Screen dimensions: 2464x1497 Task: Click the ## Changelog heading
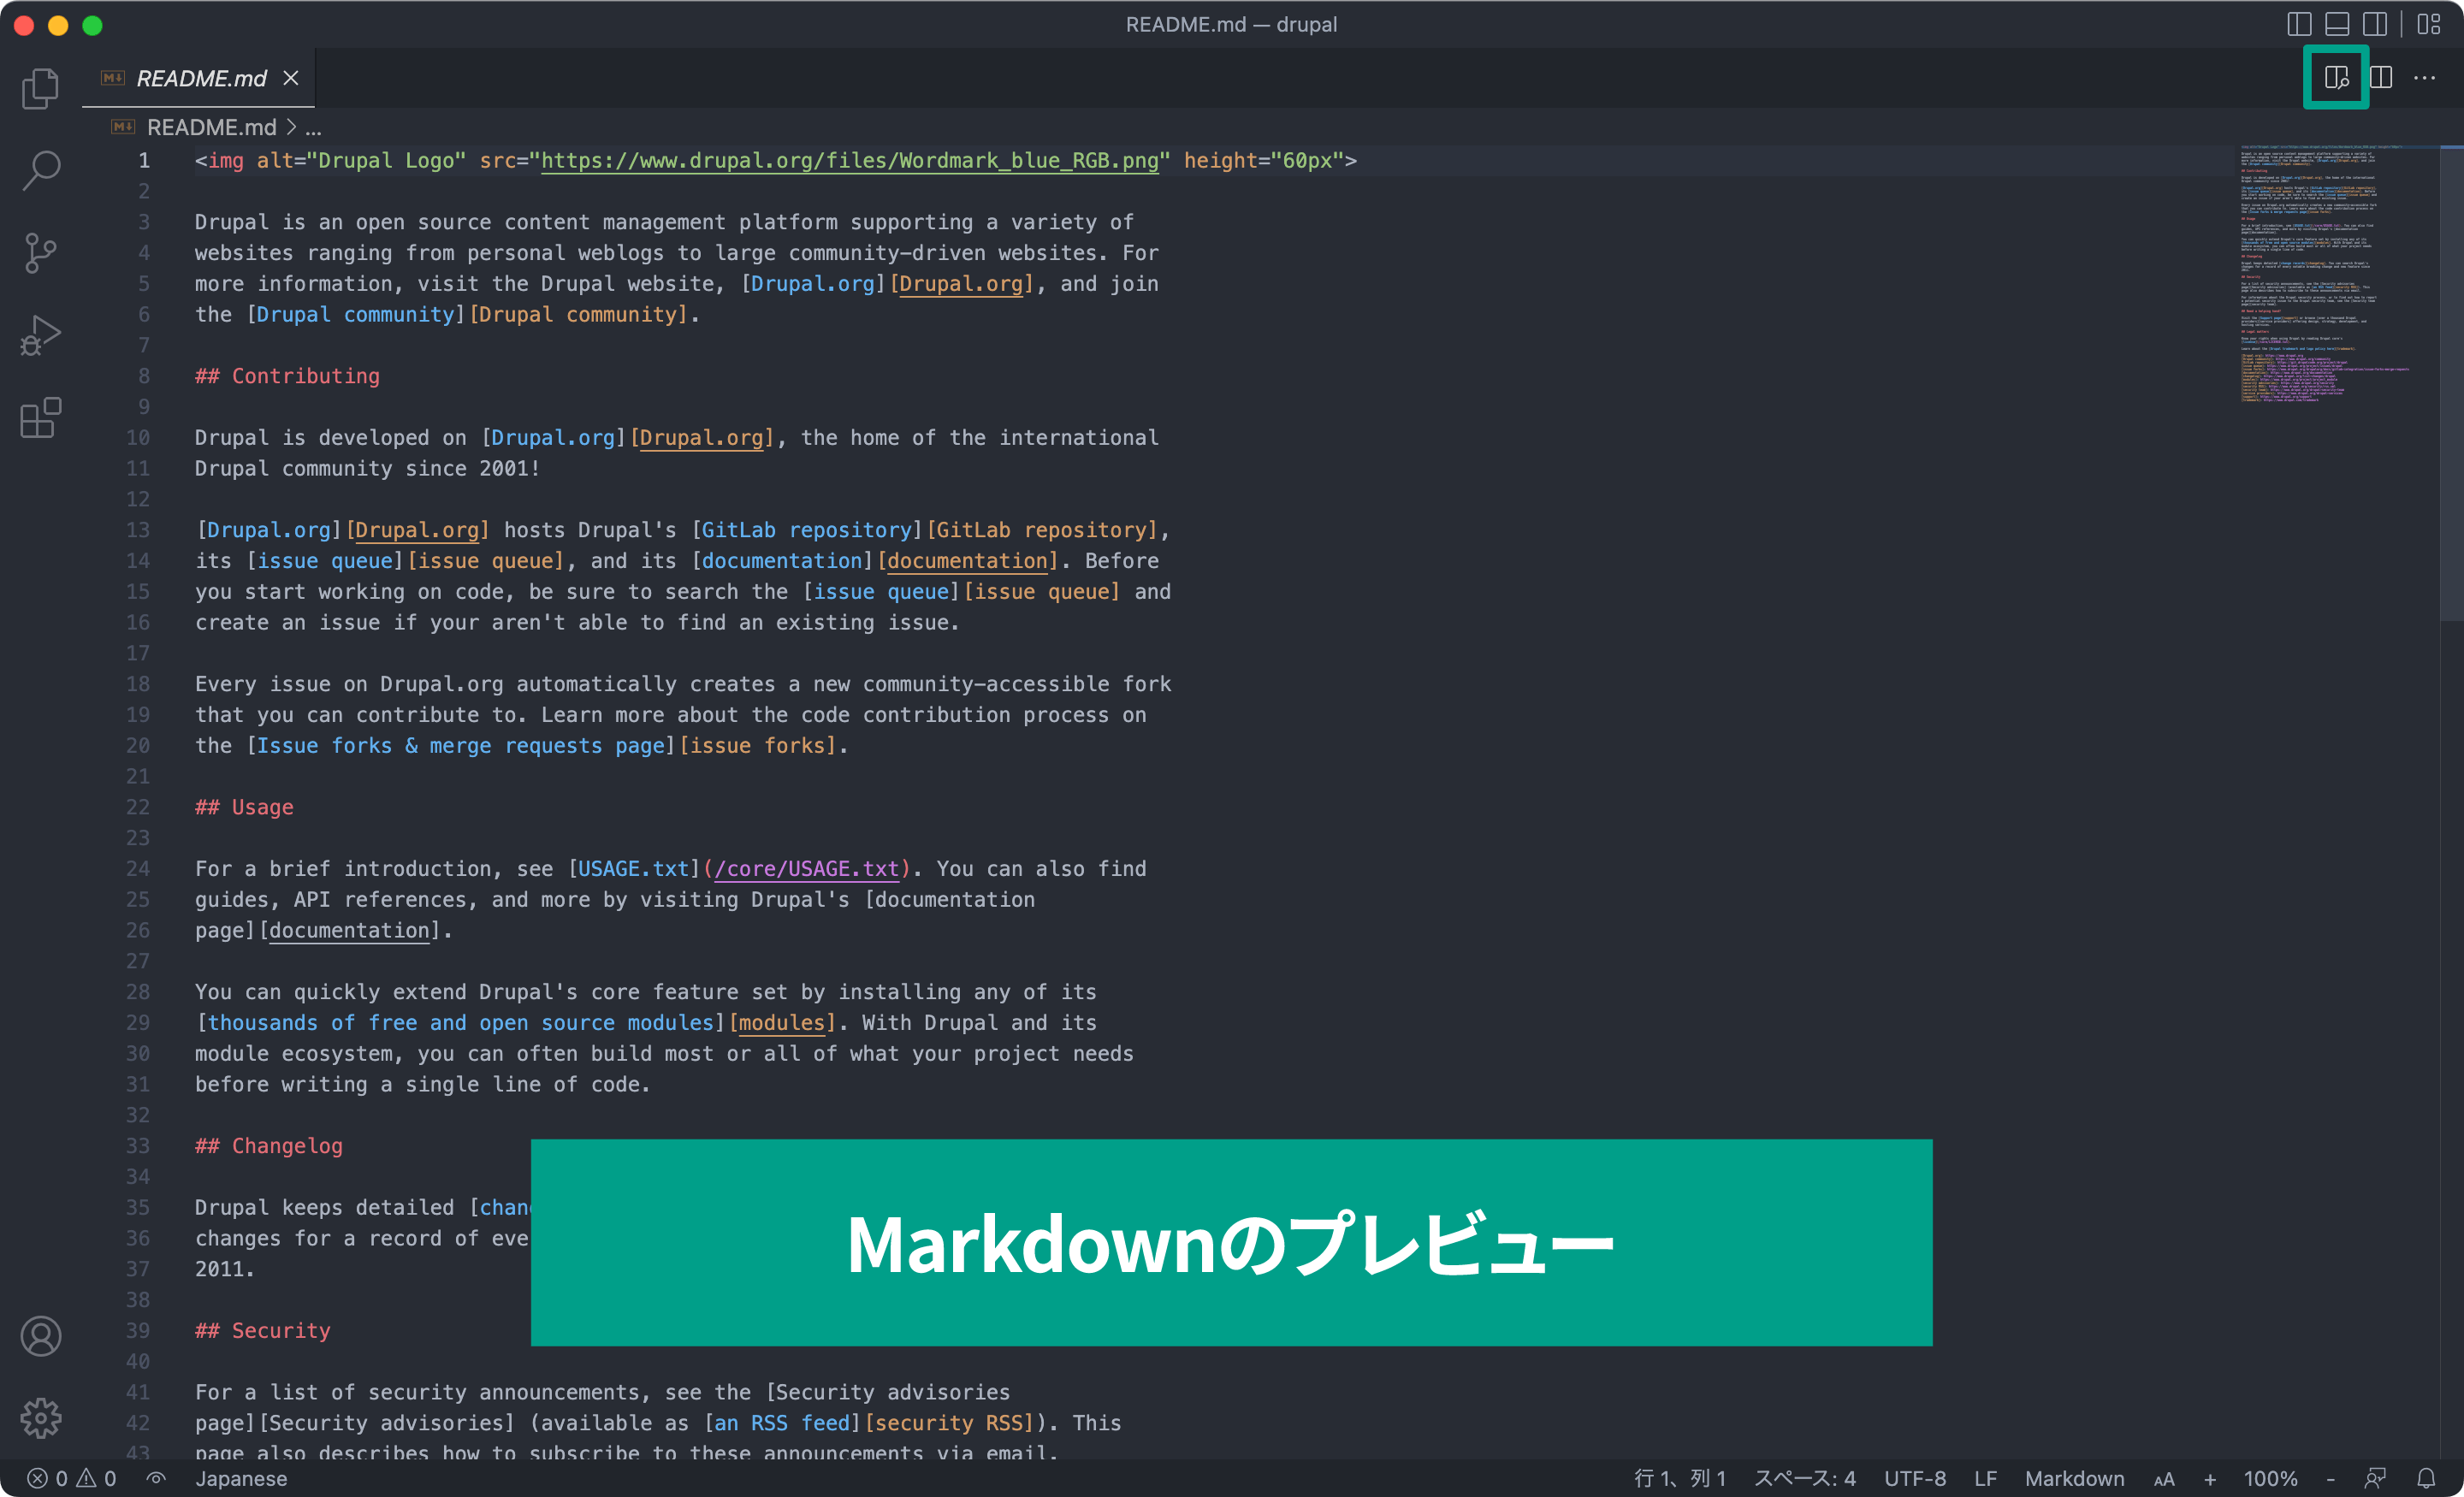tap(269, 1145)
